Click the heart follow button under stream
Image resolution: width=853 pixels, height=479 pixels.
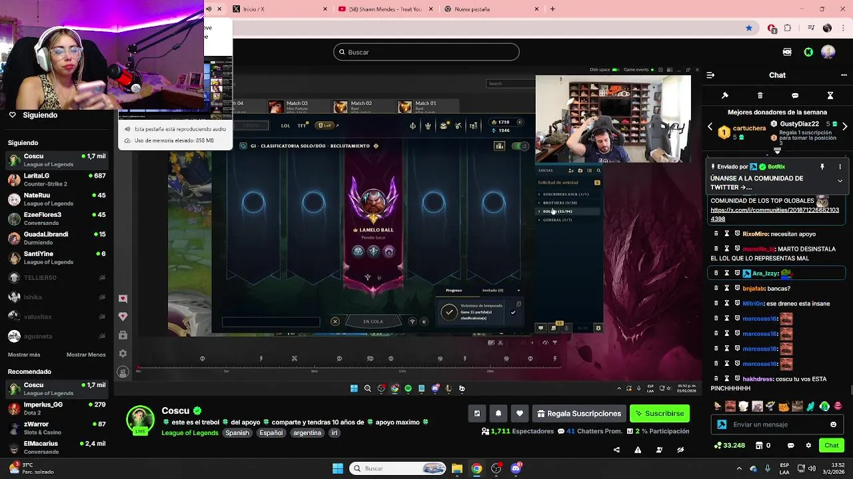520,413
